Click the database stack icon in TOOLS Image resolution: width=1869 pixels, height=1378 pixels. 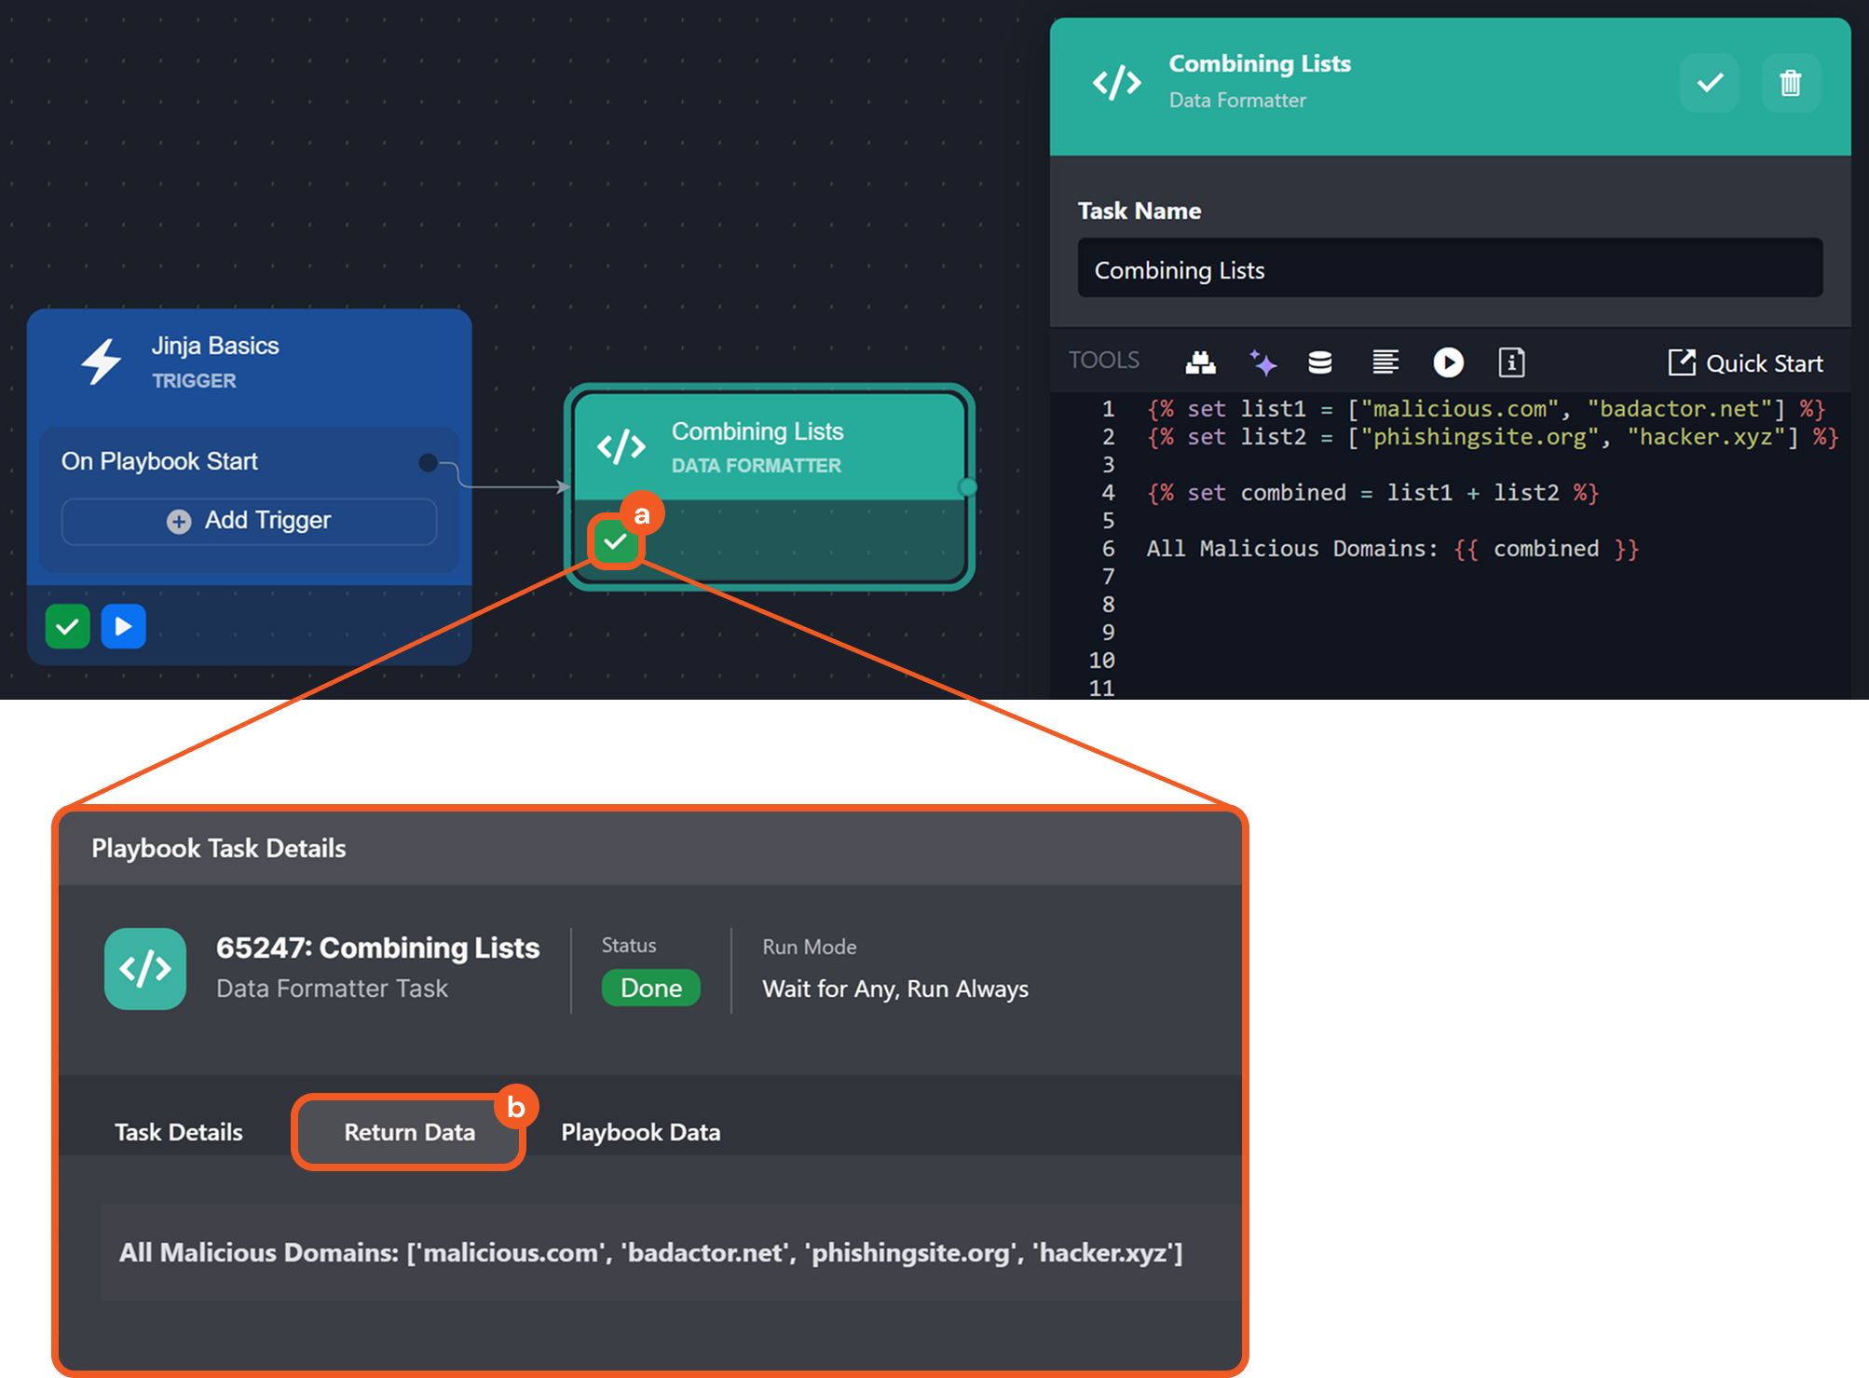tap(1319, 362)
